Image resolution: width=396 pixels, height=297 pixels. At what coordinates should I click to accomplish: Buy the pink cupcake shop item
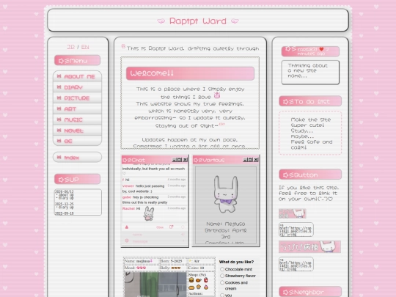coord(206,287)
